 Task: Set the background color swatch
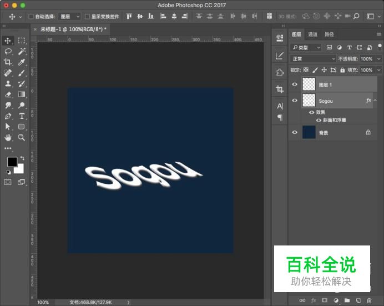(20, 169)
